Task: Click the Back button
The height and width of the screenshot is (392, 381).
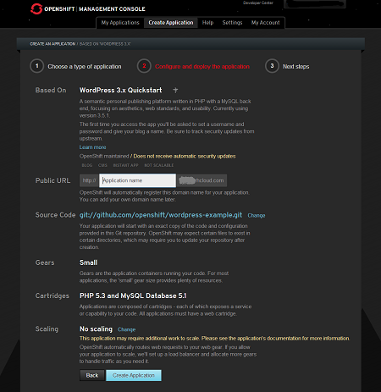Action: (92, 375)
